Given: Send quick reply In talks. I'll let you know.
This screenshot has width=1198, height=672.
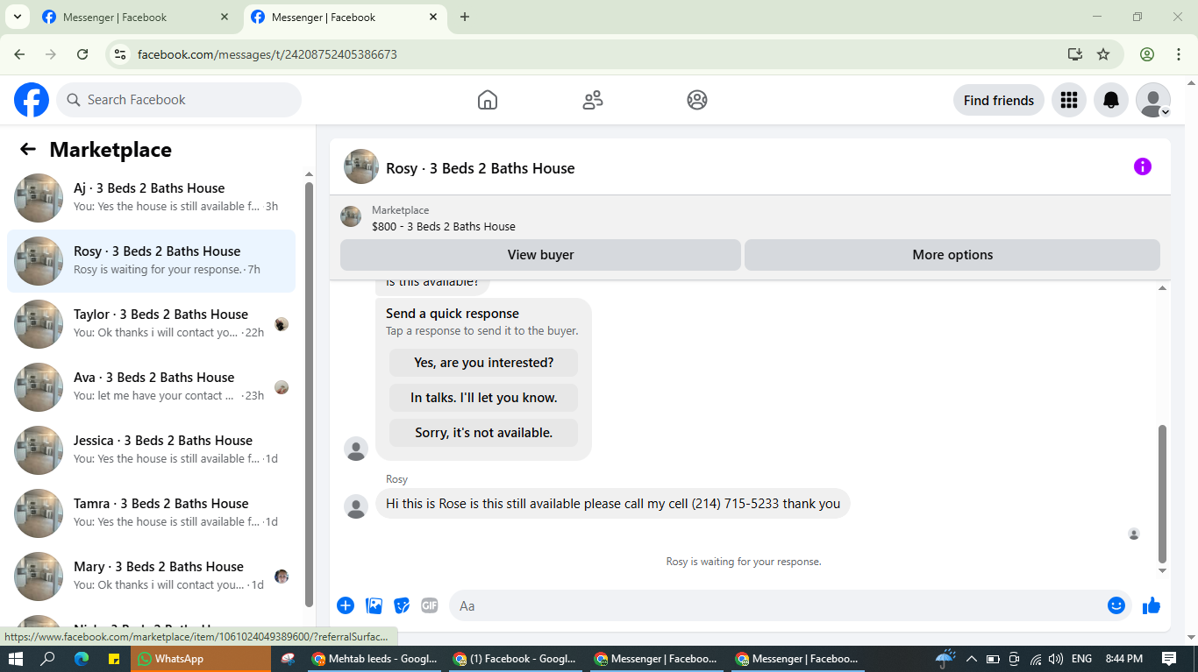Looking at the screenshot, I should coord(484,398).
